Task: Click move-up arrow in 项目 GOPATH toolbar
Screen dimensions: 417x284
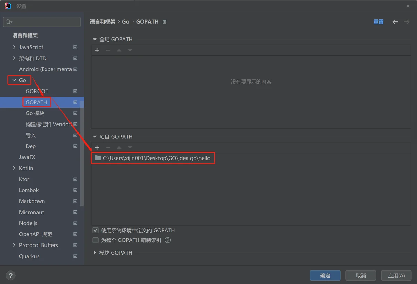Action: pyautogui.click(x=119, y=147)
